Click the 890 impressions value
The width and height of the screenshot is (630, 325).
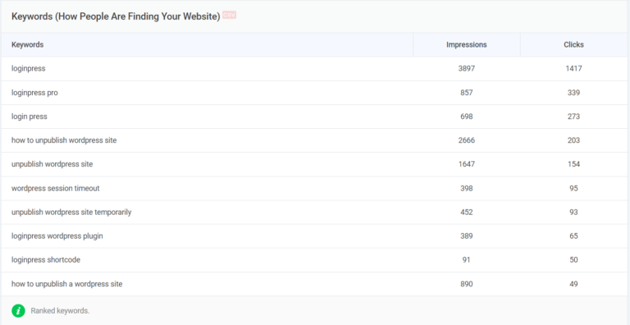click(x=467, y=284)
